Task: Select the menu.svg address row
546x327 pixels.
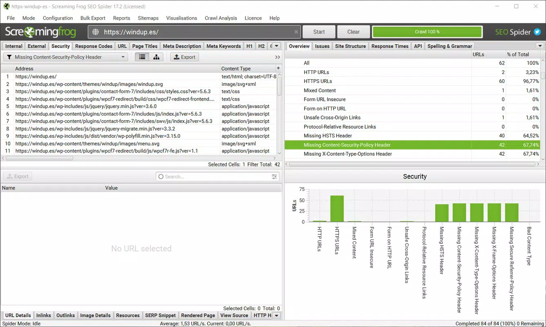Action: pyautogui.click(x=139, y=143)
